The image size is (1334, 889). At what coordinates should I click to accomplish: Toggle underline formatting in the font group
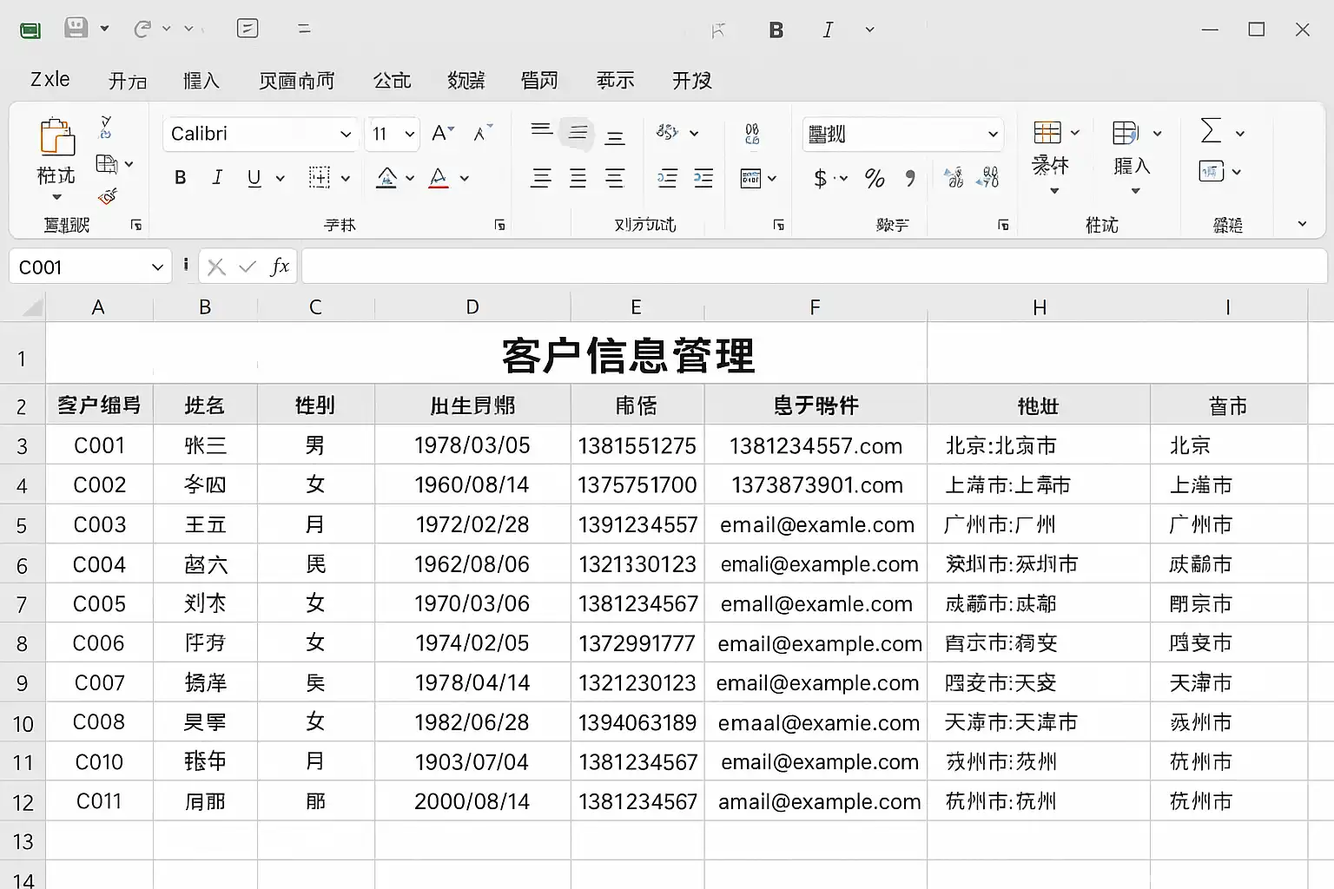254,178
